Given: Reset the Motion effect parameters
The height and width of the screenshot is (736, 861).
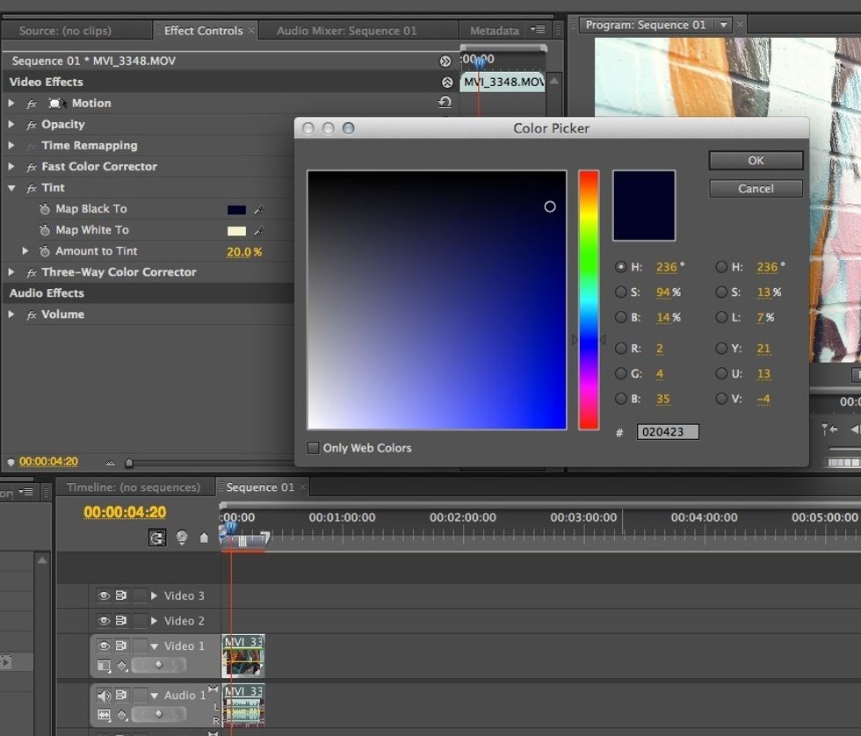Looking at the screenshot, I should (445, 103).
